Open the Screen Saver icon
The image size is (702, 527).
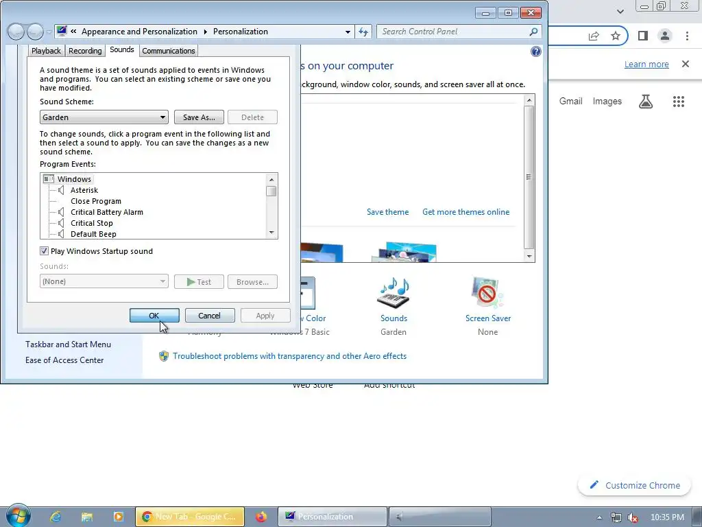(487, 294)
